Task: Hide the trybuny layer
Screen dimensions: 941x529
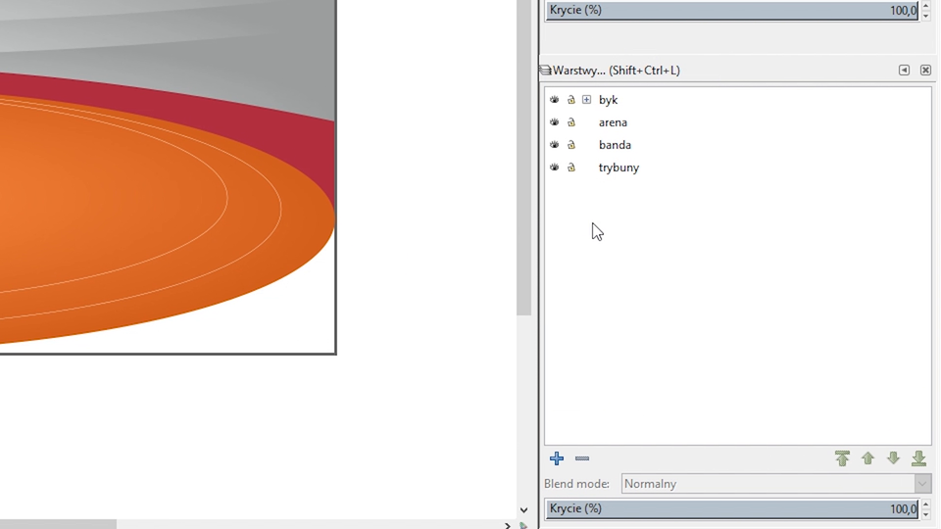Action: [x=554, y=168]
